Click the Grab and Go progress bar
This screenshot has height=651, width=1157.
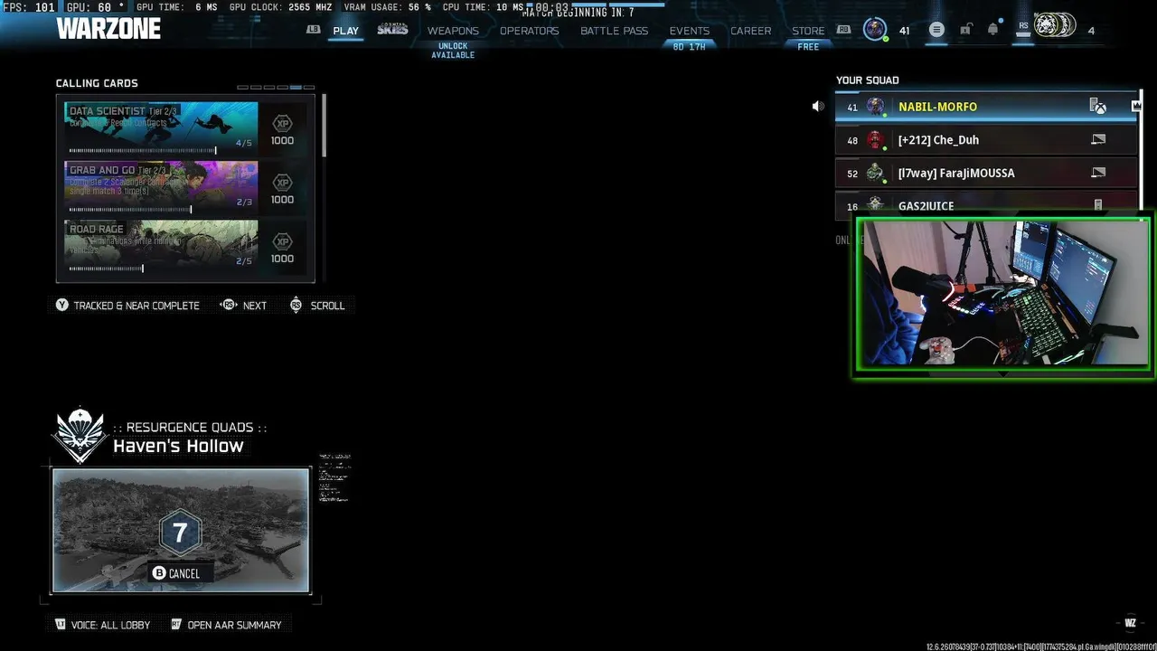tap(130, 210)
